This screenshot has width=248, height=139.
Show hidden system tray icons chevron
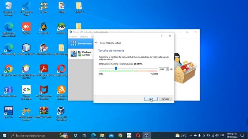tap(191, 136)
